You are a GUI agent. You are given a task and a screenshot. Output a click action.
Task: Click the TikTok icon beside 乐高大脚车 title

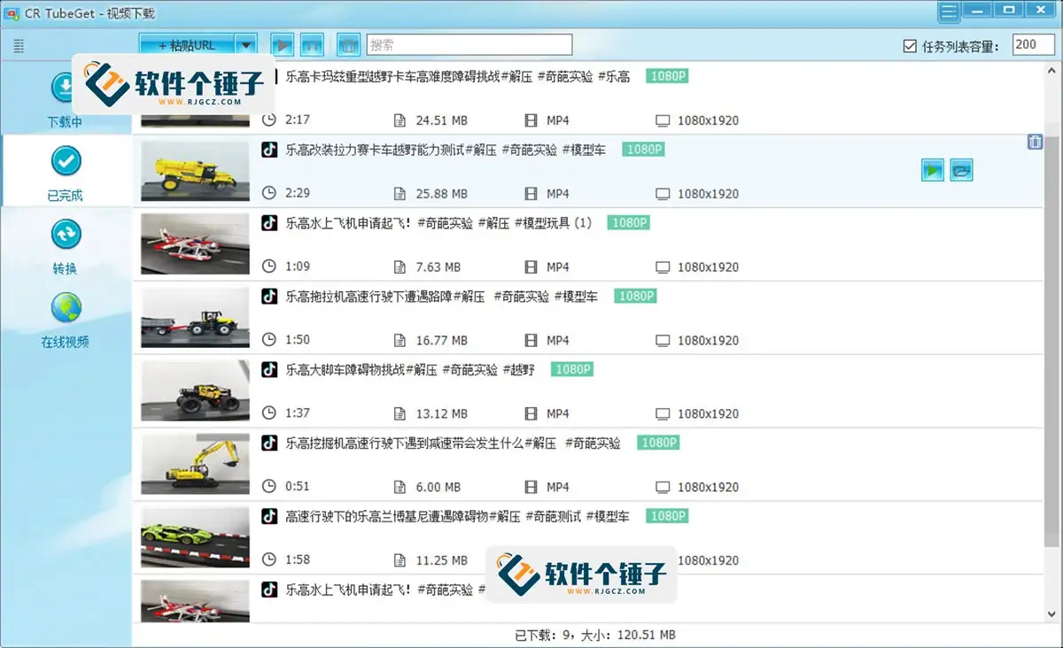(x=269, y=369)
